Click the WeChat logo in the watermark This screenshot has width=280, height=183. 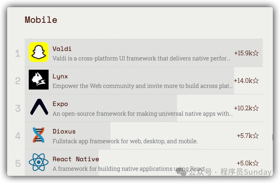(x=181, y=172)
